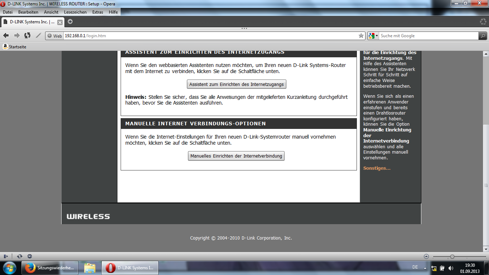This screenshot has width=489, height=275.
Task: Click the scrollbar up arrow
Action: 486,54
